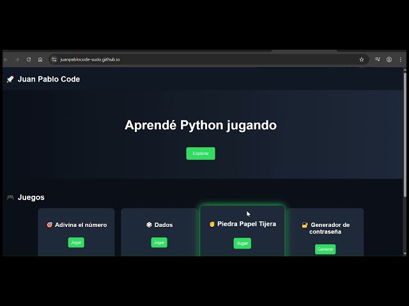Open the Chrome three-dot menu
Screen dimensions: 409x306
[401, 59]
